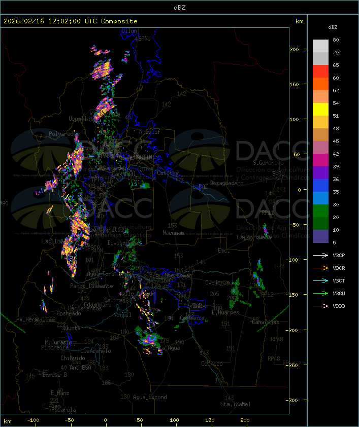
Task: Click the VBCP legend label
Action: (339, 256)
